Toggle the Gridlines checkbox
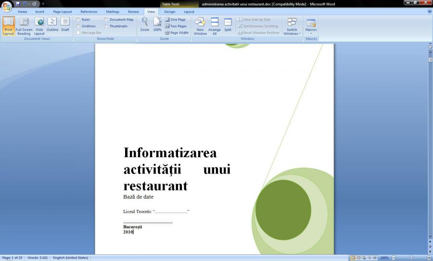This screenshot has height=261, width=433. click(78, 26)
